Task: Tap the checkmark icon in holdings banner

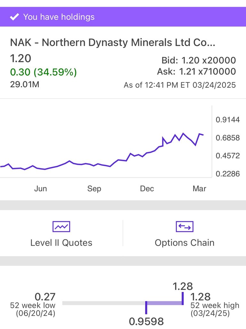Action: tap(14, 17)
